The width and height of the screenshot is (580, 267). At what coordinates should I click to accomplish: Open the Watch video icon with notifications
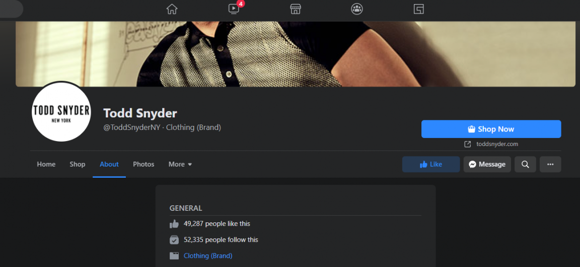[x=234, y=9]
